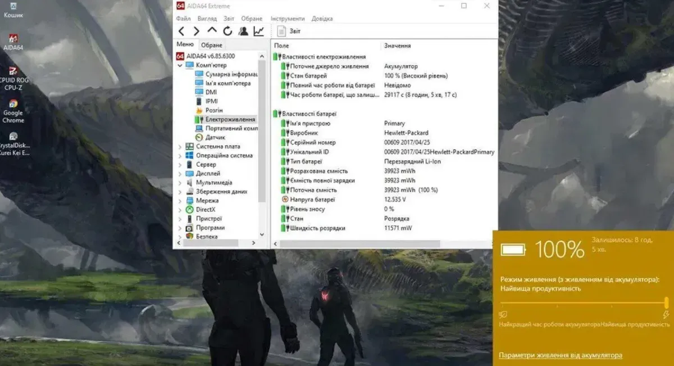
Task: Open the Довідка menu
Action: 322,19
